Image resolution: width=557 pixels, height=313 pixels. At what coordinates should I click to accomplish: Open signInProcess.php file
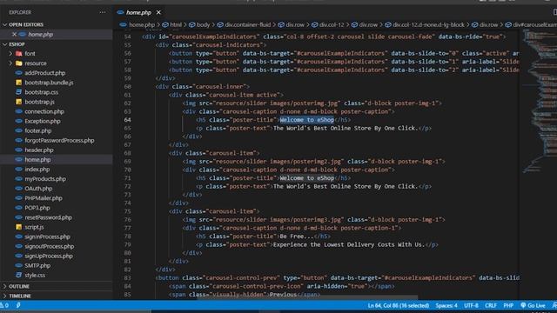(47, 236)
